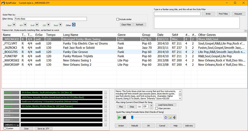Open instrument picker for the Bass track

click(105, 93)
